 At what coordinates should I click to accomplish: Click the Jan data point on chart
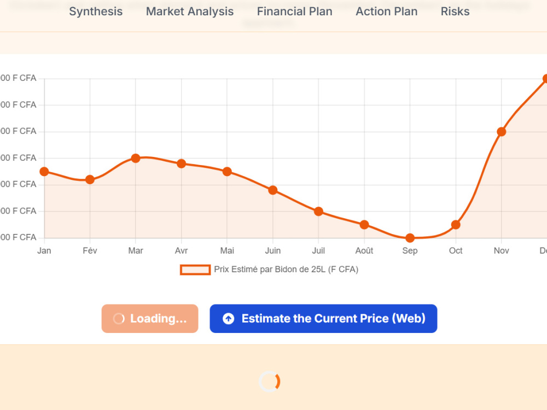(x=44, y=172)
